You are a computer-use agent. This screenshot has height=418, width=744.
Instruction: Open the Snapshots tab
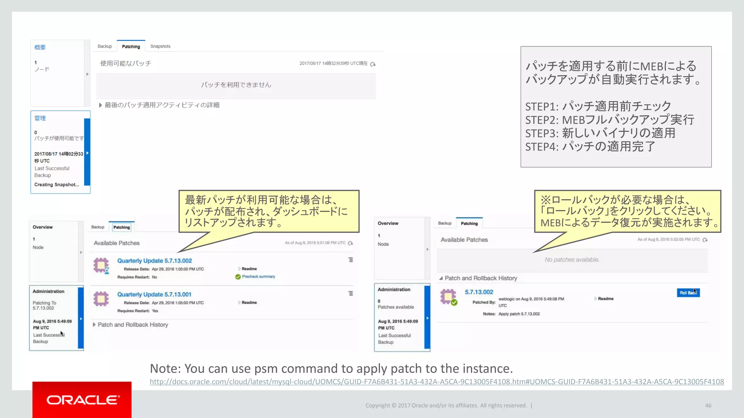coord(160,46)
